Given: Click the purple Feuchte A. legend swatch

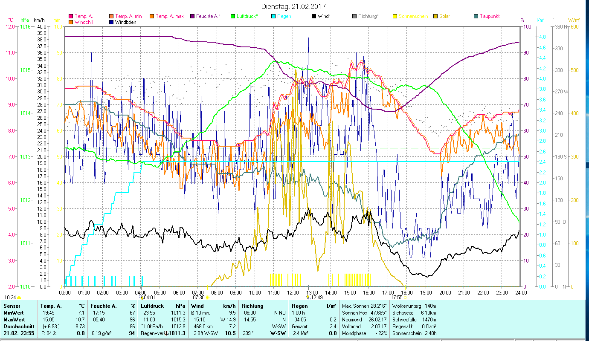Looking at the screenshot, I should coord(192,17).
